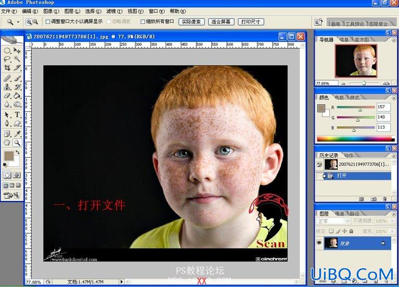Select the Pen tool
This screenshot has height=287, width=399.
click(x=7, y=123)
